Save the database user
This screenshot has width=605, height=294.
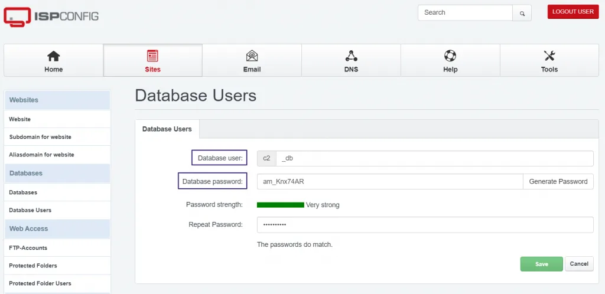(542, 264)
